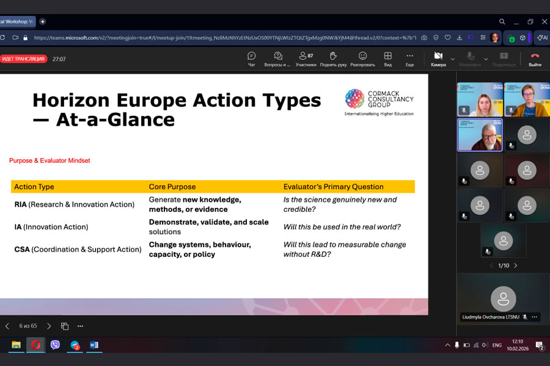Image resolution: width=550 pixels, height=366 pixels.
Task: Leave the meeting with the leave button
Action: tap(535, 59)
